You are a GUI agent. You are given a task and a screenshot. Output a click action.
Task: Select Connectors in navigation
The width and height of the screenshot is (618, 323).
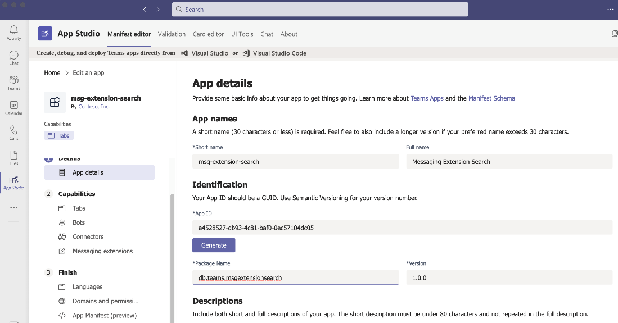coord(88,236)
